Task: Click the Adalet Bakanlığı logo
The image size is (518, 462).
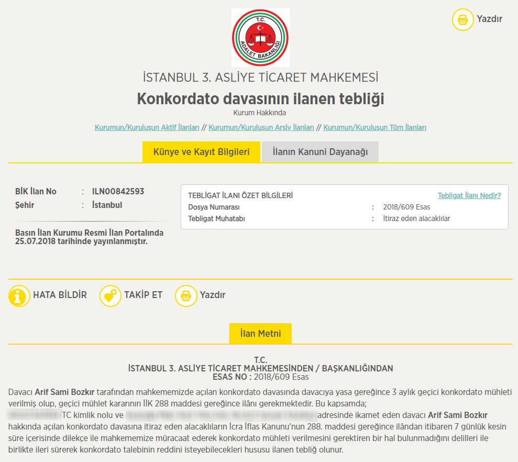Action: (260, 37)
